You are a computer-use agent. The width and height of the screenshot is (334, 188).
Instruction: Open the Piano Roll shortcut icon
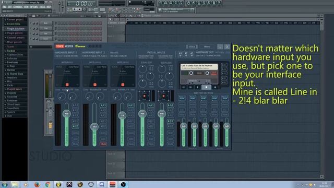pyautogui.click(x=171, y=3)
